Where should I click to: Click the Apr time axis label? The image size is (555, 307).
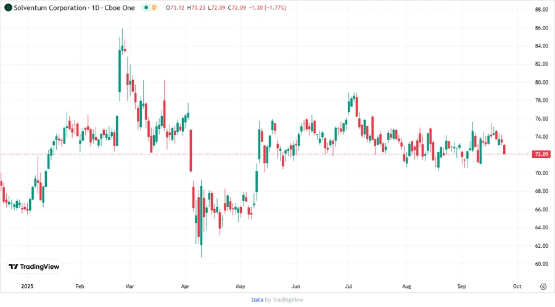(x=185, y=286)
